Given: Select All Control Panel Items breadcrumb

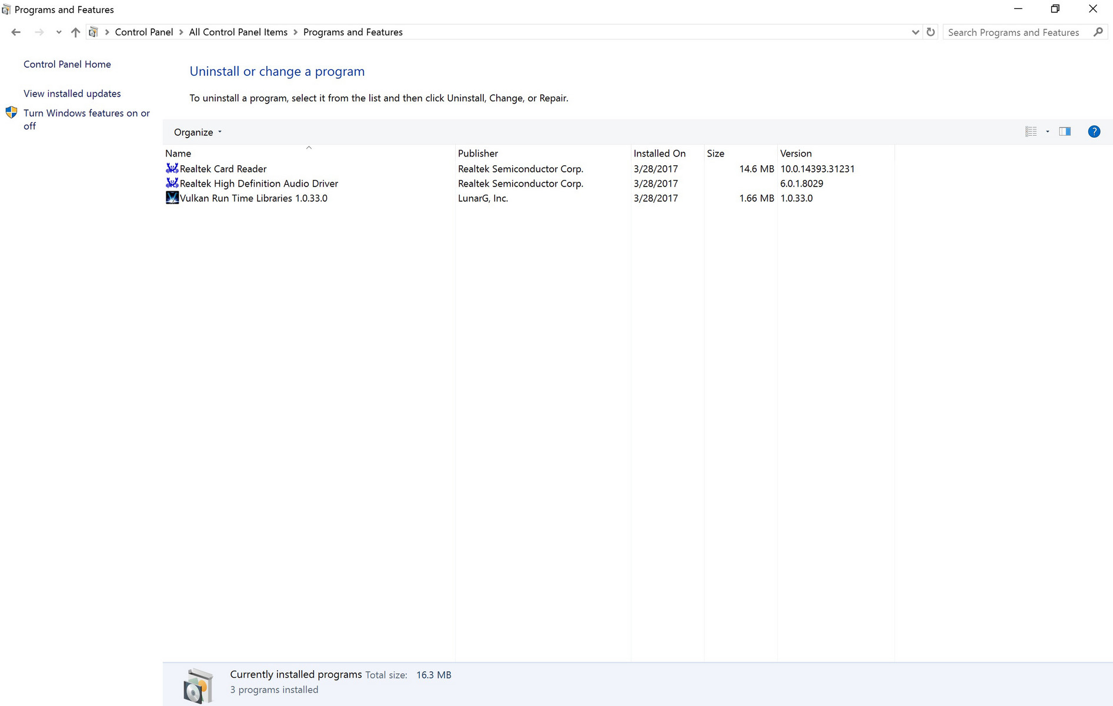Looking at the screenshot, I should (x=238, y=32).
